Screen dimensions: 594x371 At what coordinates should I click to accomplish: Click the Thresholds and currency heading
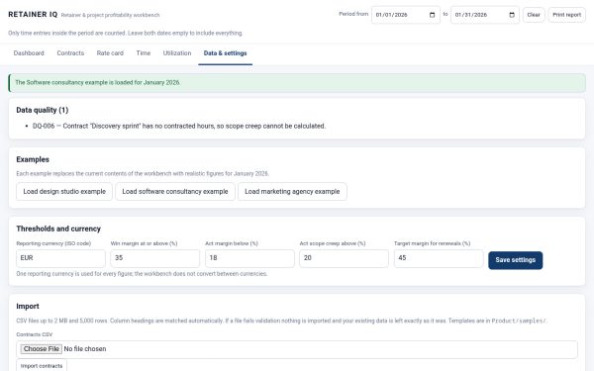point(58,229)
